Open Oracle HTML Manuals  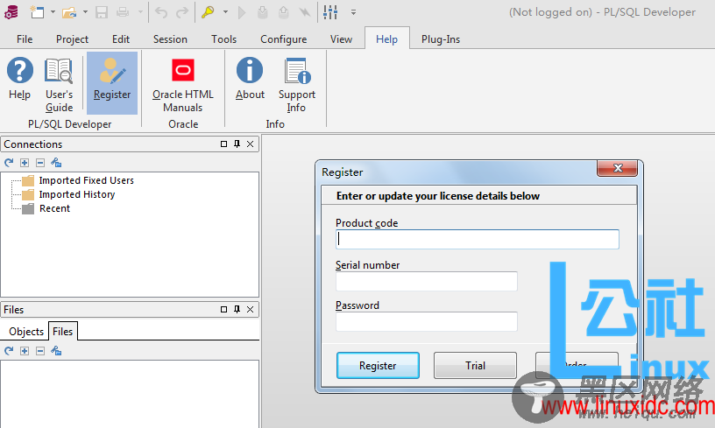tap(183, 85)
